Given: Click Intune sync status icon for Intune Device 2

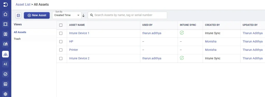Looking at the screenshot, I should 182,58.
